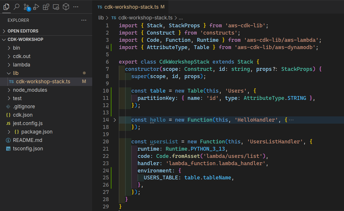The image size is (344, 211).
Task: Click the jest.config.js JS icon
Action: point(8,124)
